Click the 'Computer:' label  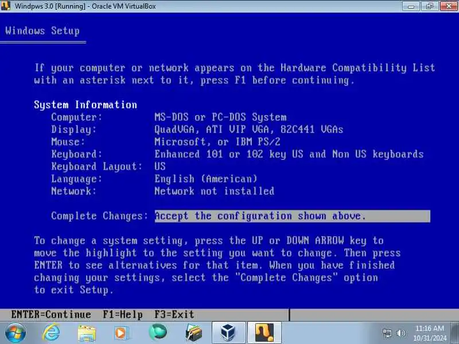(77, 118)
